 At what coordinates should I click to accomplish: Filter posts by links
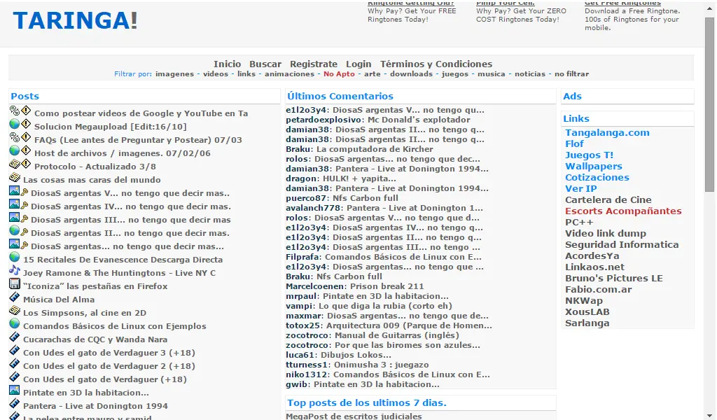click(246, 74)
